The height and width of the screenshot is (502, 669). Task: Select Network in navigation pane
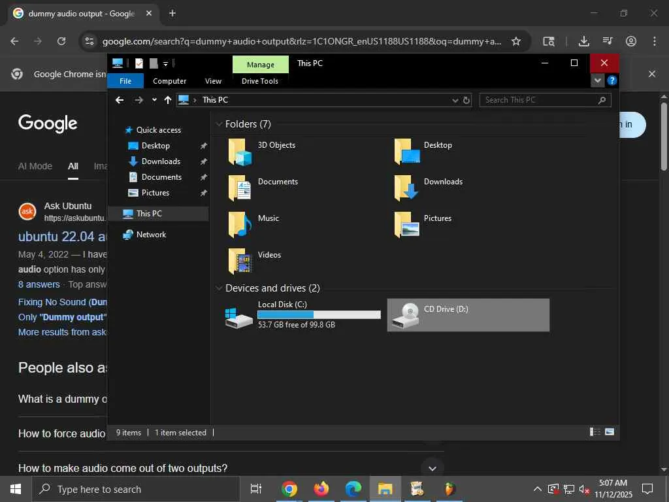coord(151,235)
